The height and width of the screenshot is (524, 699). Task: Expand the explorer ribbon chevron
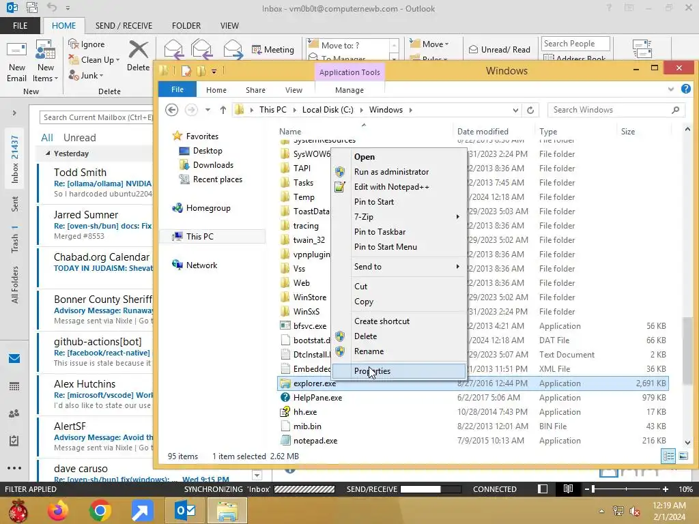pyautogui.click(x=671, y=89)
